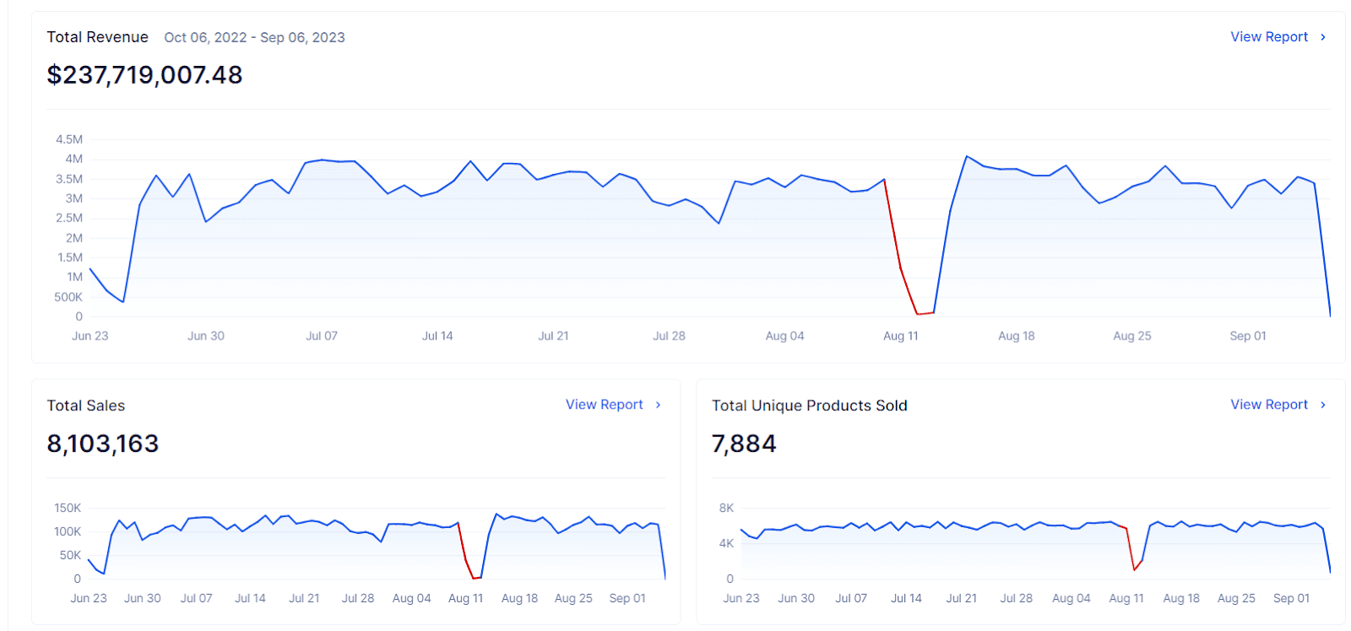The width and height of the screenshot is (1351, 631).
Task: Click the 4.5M y-axis label on revenue chart
Action: click(69, 139)
